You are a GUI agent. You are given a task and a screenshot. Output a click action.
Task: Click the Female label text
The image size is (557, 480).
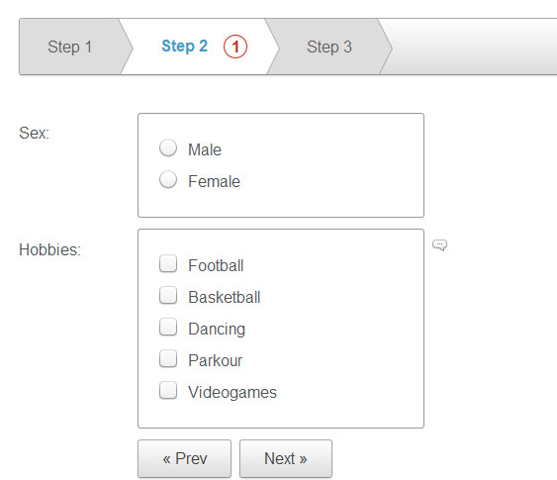coord(215,181)
